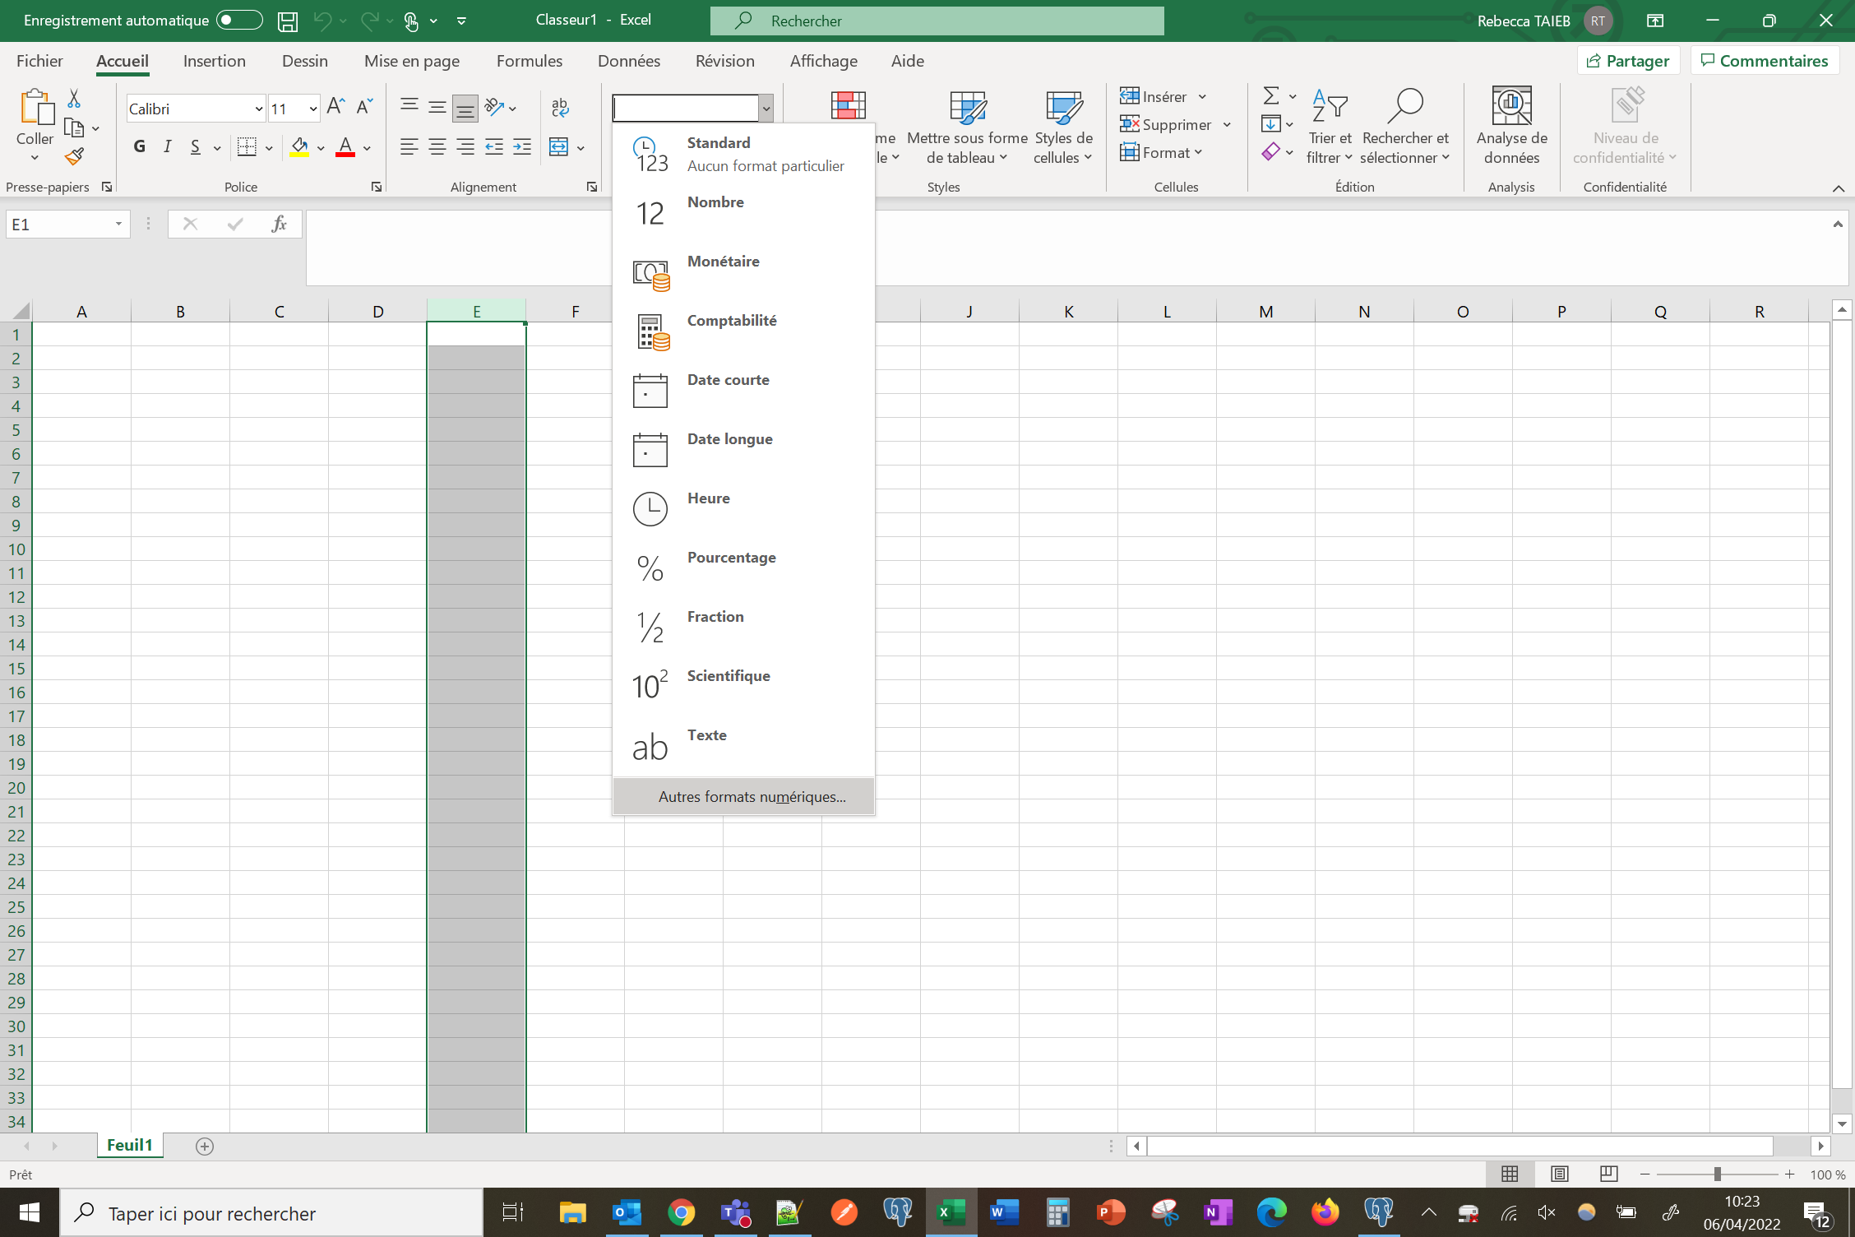Image resolution: width=1855 pixels, height=1237 pixels.
Task: Click the Coller paste icon
Action: pos(36,108)
